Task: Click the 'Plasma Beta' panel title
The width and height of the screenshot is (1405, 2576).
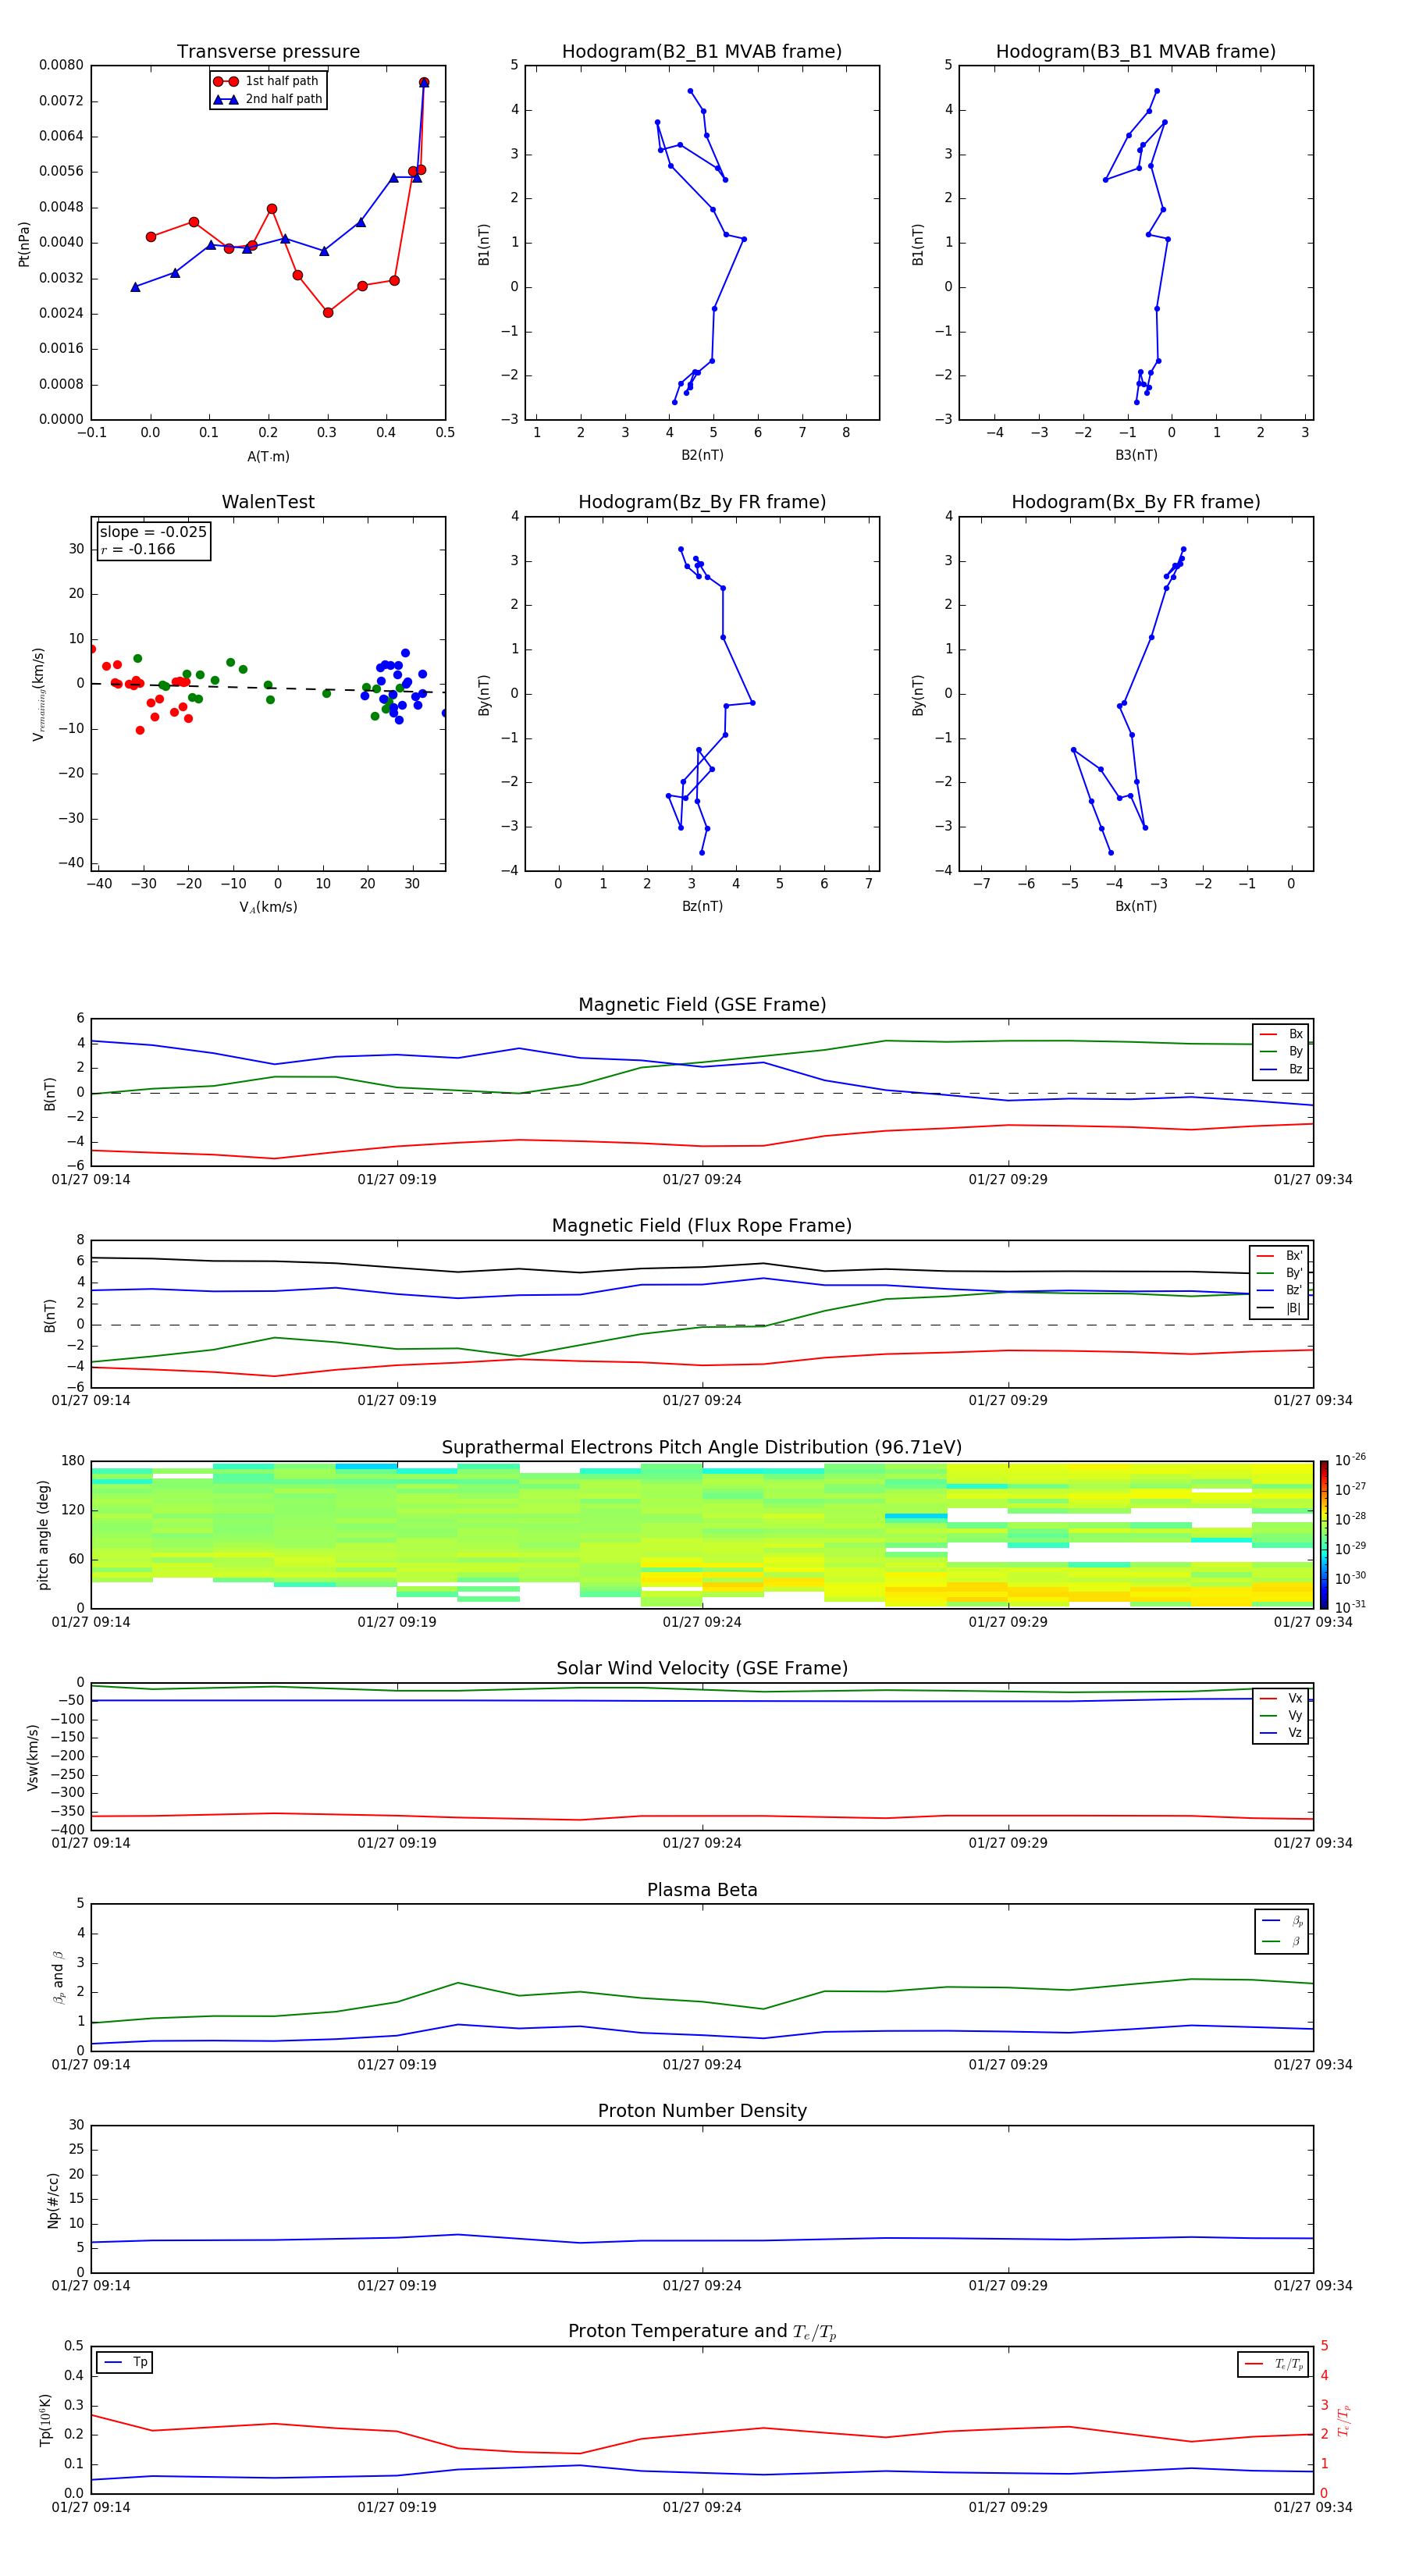Action: [702, 1891]
